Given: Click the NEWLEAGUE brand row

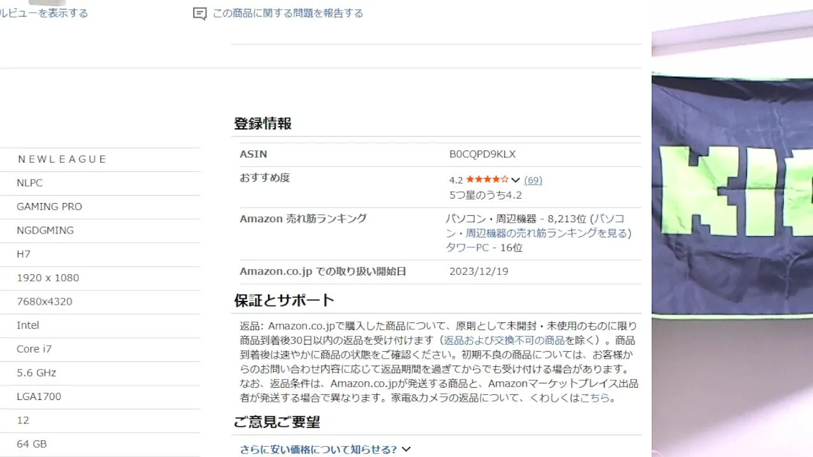Looking at the screenshot, I should pos(62,159).
